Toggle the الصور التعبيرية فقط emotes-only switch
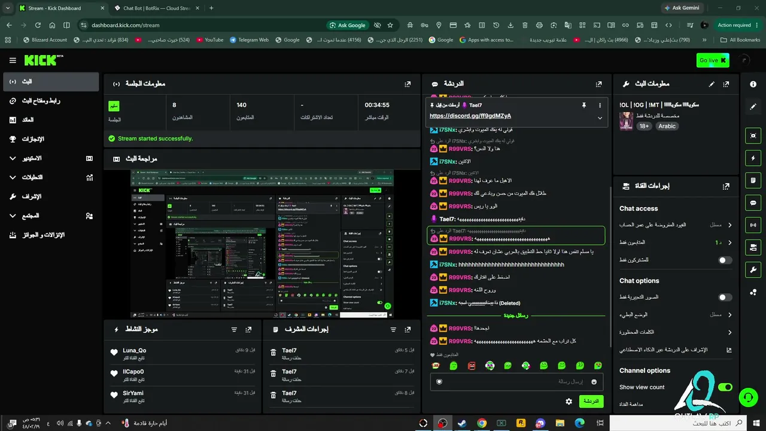 point(725,298)
